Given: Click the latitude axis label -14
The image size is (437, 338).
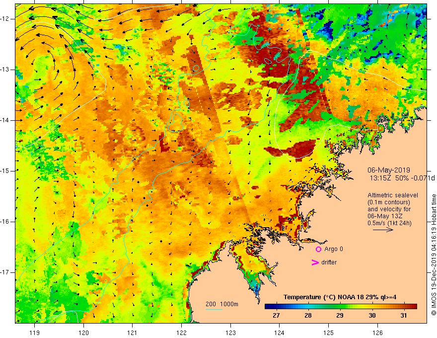Looking at the screenshot, I should (x=5, y=120).
